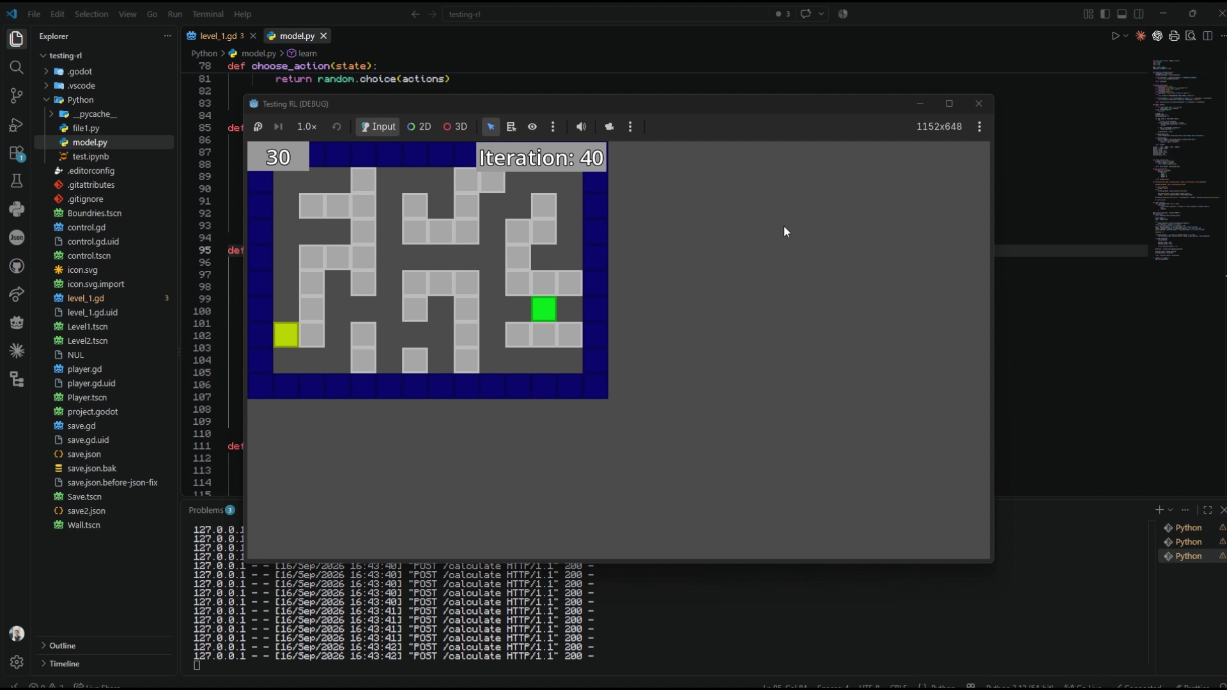Expand the .vscode folder
1227x690 pixels.
[81, 86]
